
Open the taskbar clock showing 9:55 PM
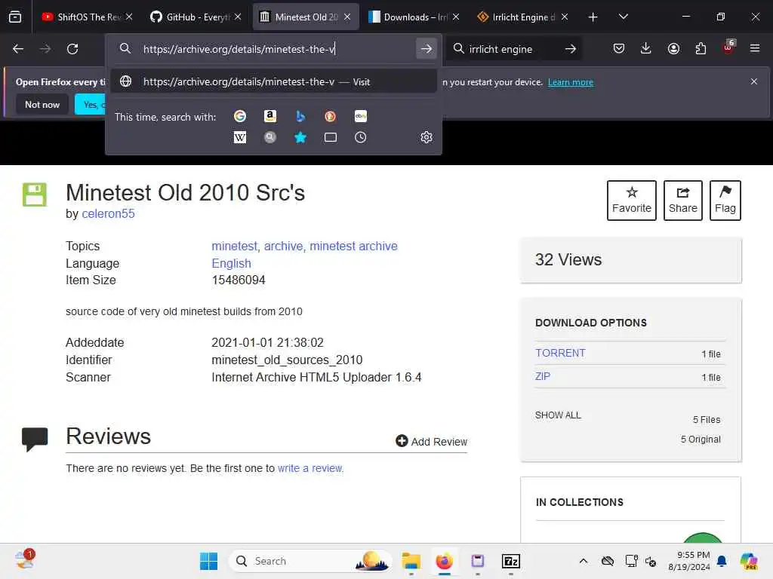click(x=689, y=561)
